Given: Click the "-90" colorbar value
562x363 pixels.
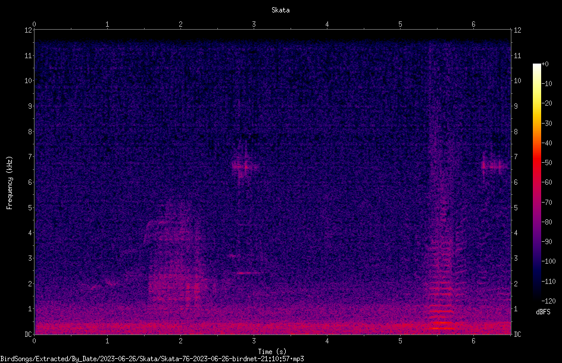Looking at the screenshot, I should click(x=547, y=242).
